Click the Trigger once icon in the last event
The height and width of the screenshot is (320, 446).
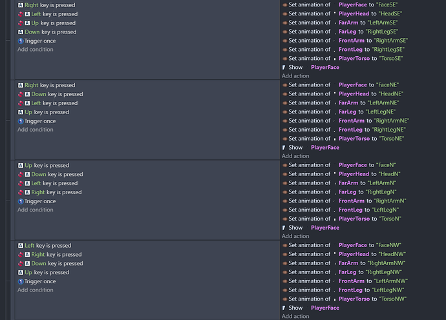(21, 281)
